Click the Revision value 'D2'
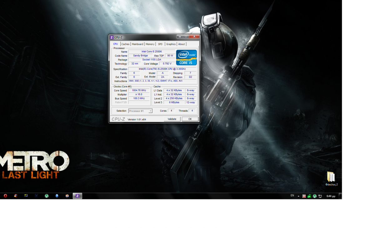The width and height of the screenshot is (375, 234). [191, 77]
